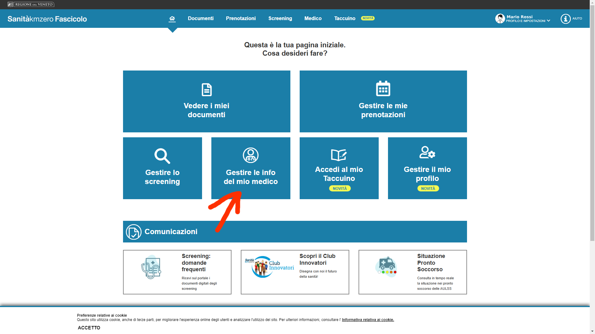595x334 pixels.
Task: Open the AIUTO info icon
Action: (566, 19)
